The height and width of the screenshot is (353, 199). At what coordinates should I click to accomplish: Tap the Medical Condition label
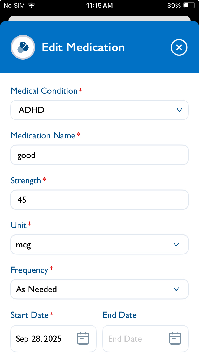tap(44, 91)
